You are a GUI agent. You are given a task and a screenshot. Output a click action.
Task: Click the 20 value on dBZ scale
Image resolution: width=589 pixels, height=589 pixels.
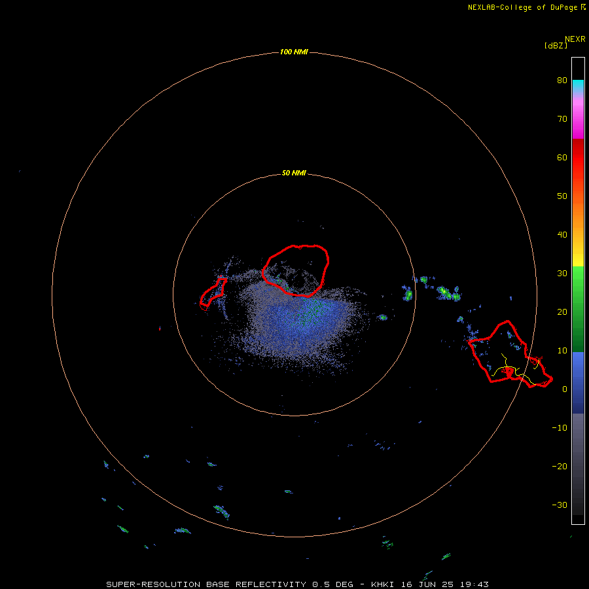[562, 312]
